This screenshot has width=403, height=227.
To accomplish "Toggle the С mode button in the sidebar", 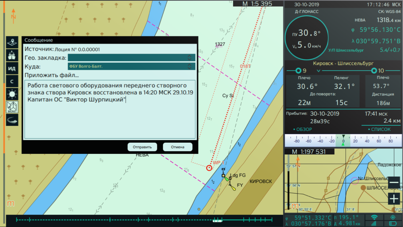I will click(12, 81).
